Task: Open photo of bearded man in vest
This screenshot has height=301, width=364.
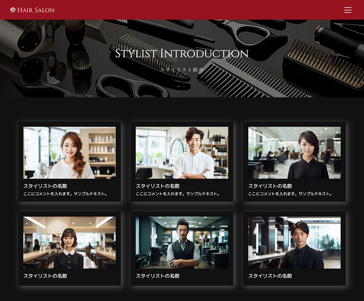Action: [182, 242]
